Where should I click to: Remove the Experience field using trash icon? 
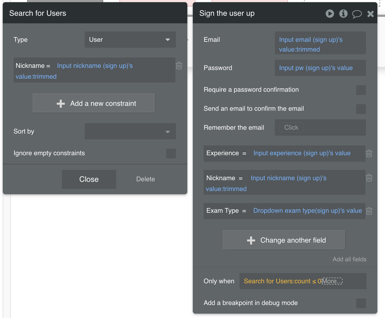click(369, 154)
